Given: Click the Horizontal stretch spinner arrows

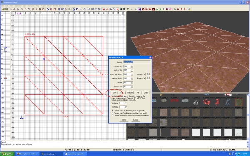Looking at the screenshot, I should tap(132, 74).
